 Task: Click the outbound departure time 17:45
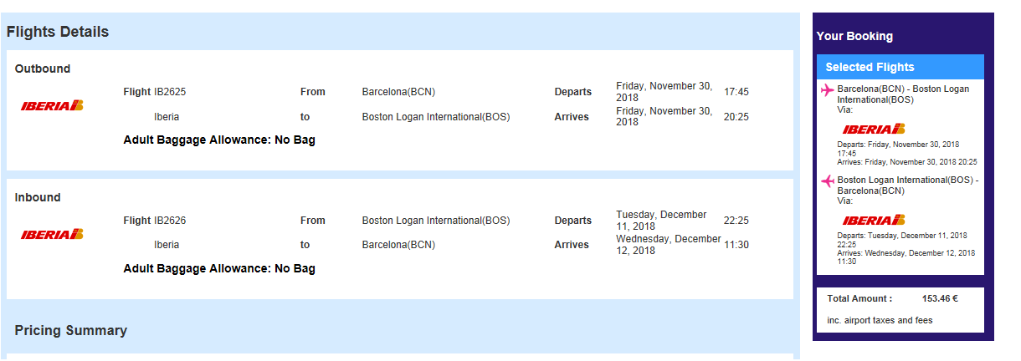click(x=736, y=92)
